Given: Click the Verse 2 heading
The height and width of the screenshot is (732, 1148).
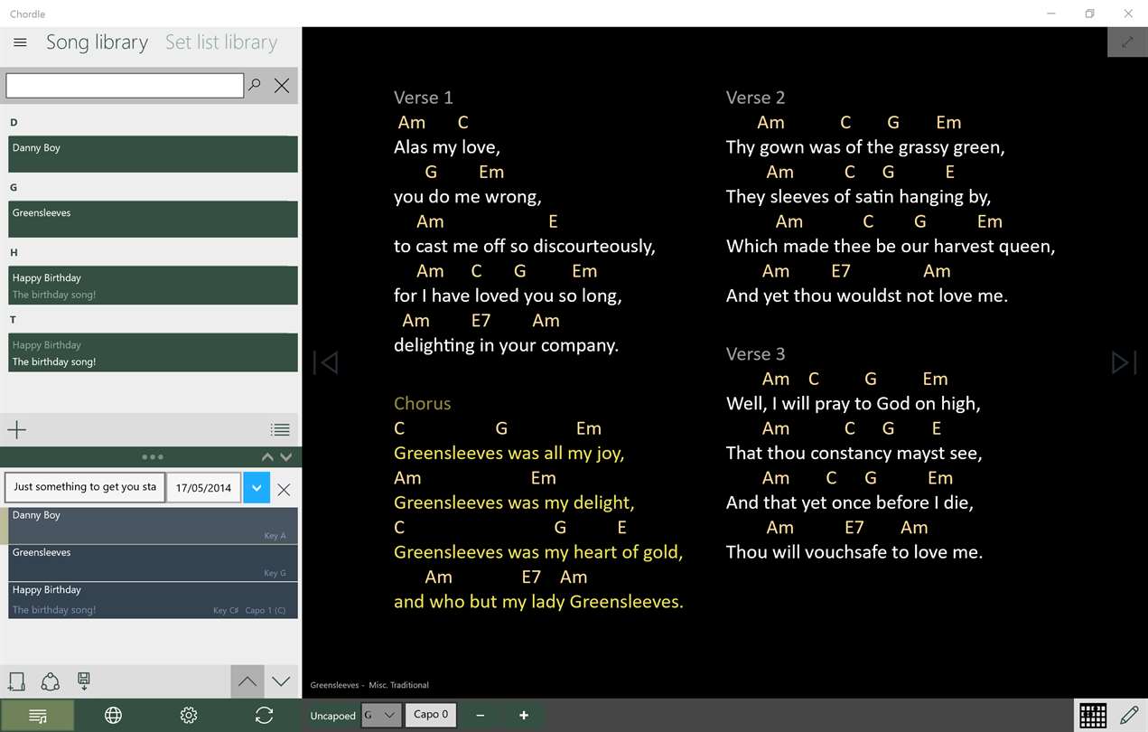Looking at the screenshot, I should coord(756,98).
